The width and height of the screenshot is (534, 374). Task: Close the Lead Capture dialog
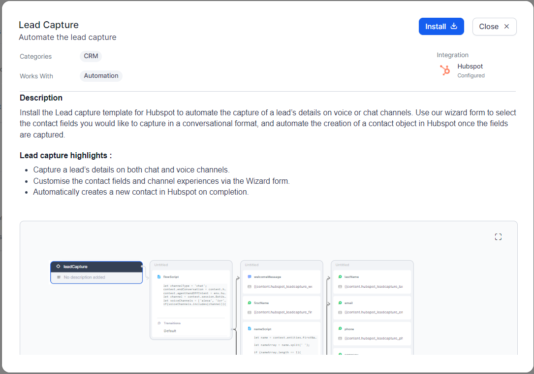[494, 27]
